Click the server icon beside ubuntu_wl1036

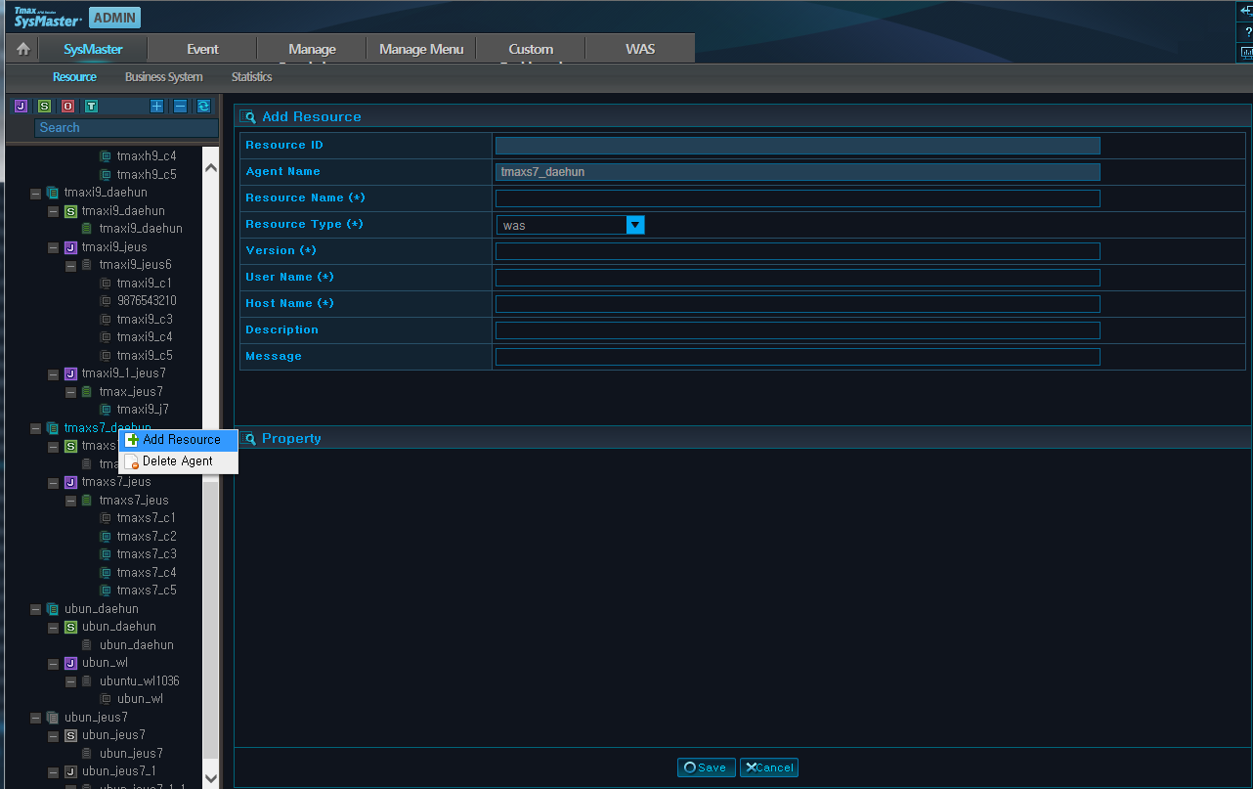tap(87, 681)
